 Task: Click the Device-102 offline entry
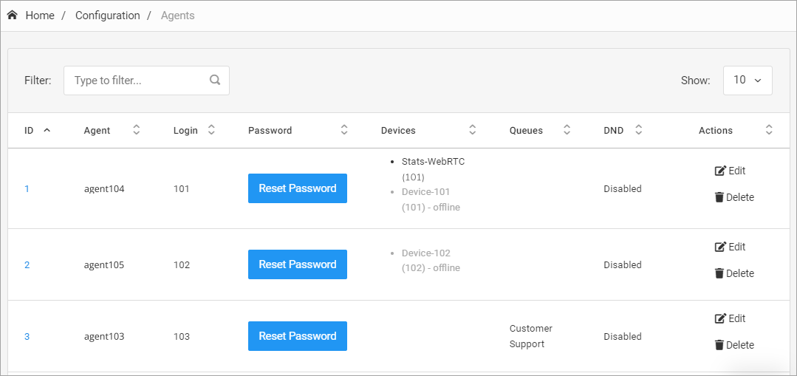click(431, 260)
